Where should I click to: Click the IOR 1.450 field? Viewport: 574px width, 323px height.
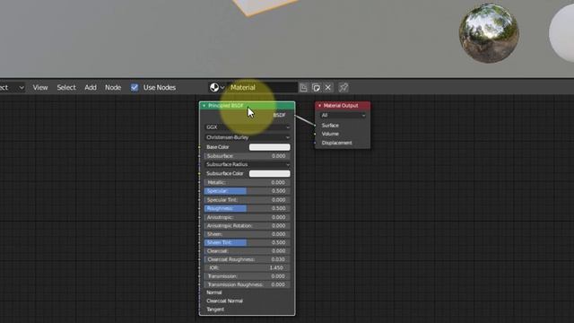coord(248,267)
